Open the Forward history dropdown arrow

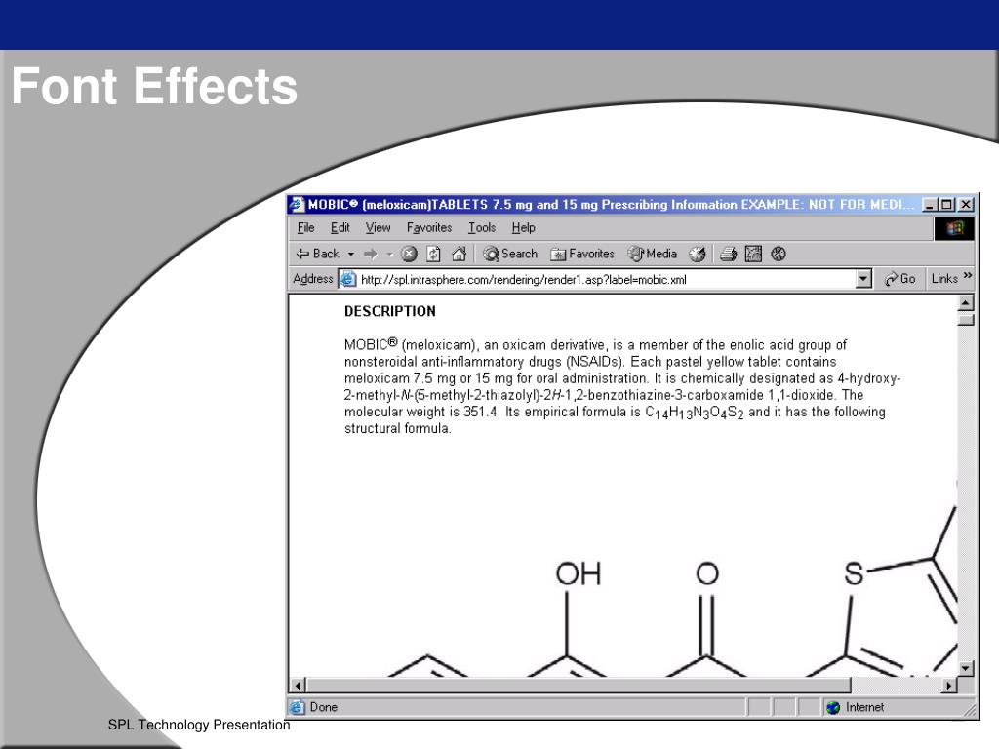(389, 255)
